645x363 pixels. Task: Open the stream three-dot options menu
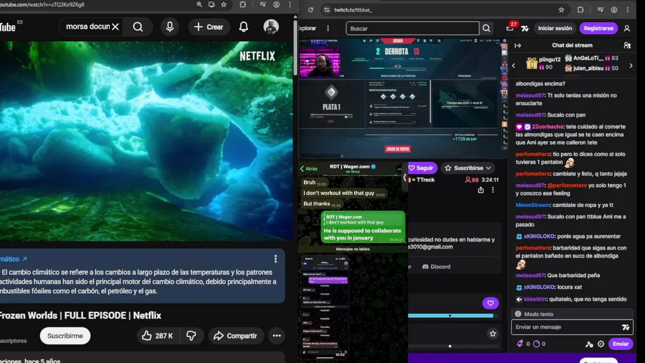click(493, 190)
